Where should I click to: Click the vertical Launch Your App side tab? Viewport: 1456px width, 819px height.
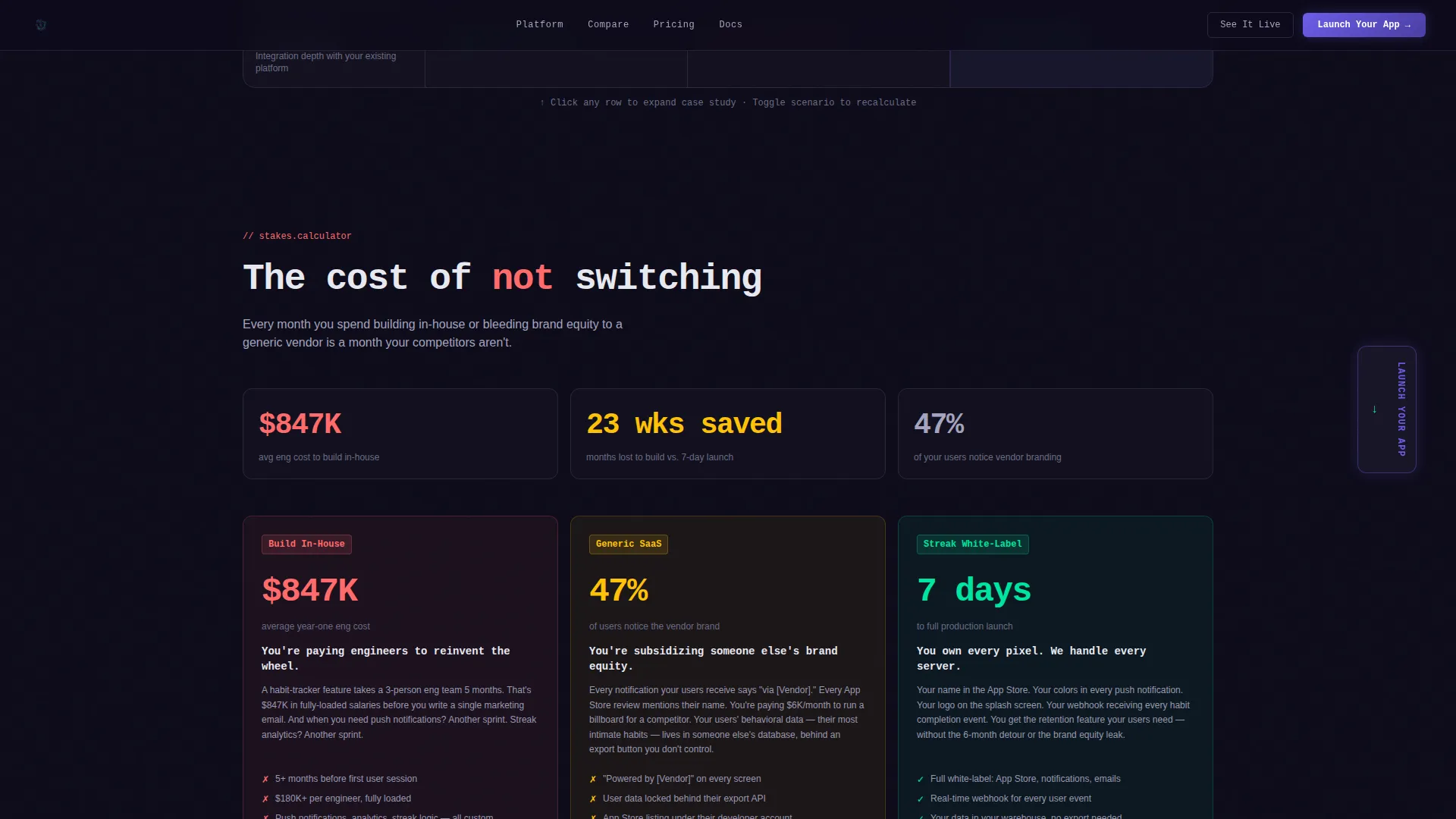click(x=1386, y=409)
